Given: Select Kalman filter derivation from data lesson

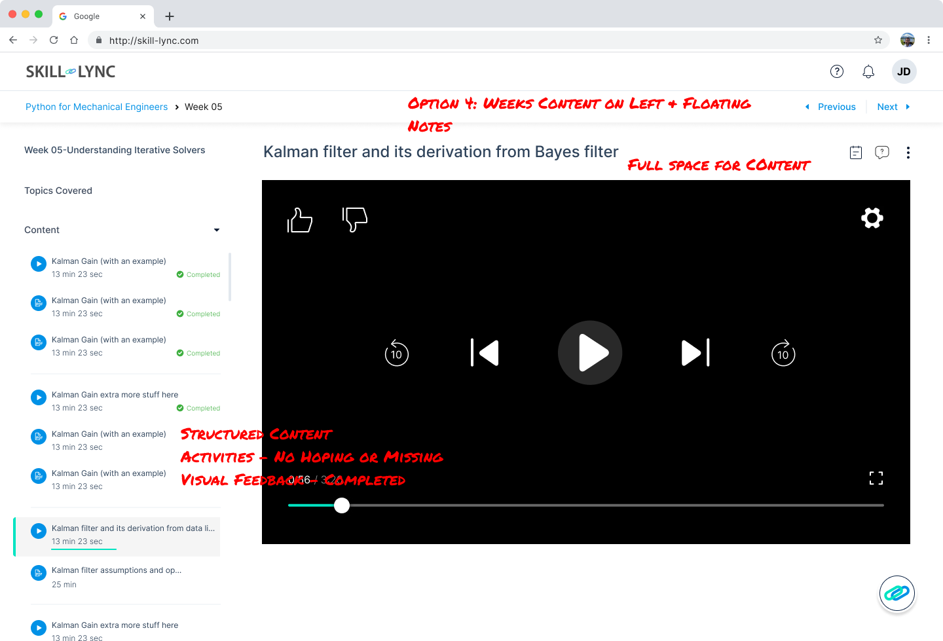Looking at the screenshot, I should (x=117, y=537).
